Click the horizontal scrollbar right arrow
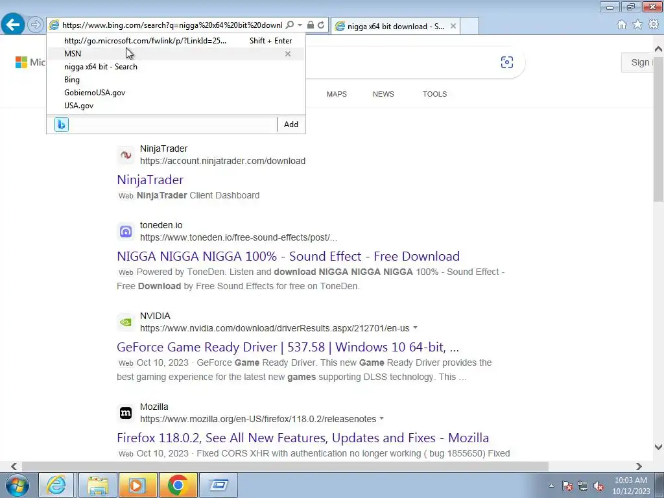The image size is (664, 498). (639, 466)
